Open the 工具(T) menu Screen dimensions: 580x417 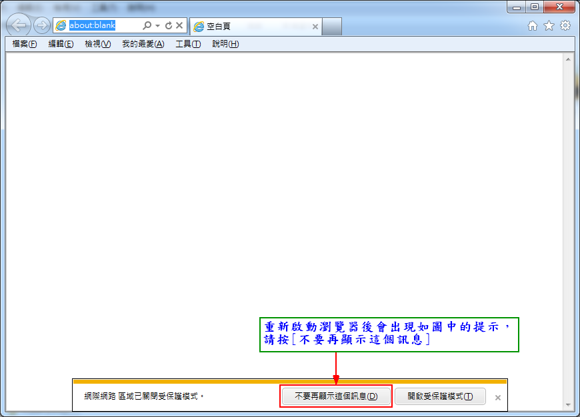click(188, 44)
